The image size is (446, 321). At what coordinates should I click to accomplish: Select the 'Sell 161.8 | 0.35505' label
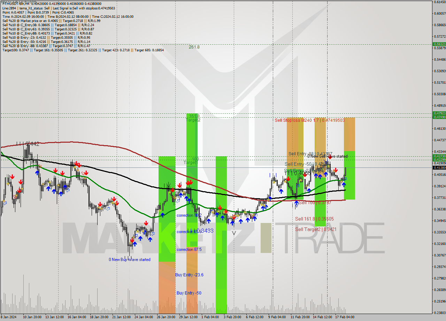(314, 219)
